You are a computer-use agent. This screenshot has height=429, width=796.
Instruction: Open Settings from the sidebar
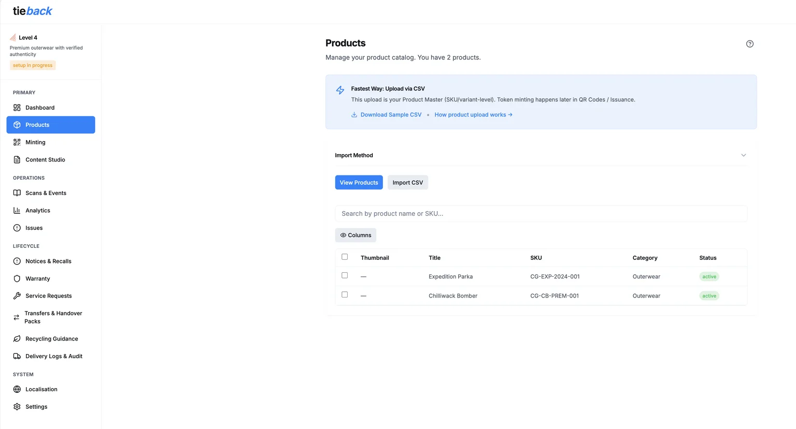tap(36, 406)
